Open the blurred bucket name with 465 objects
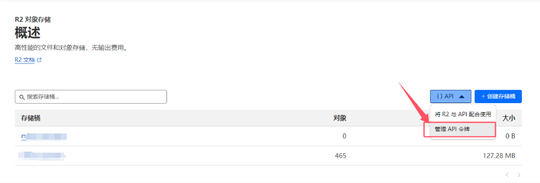 41,156
